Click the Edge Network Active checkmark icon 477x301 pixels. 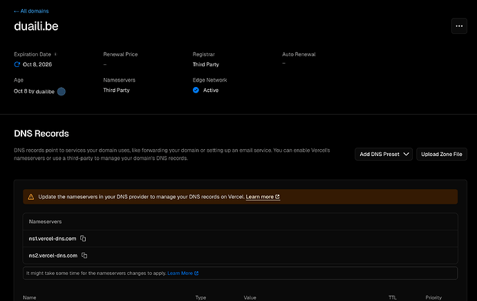pyautogui.click(x=196, y=90)
